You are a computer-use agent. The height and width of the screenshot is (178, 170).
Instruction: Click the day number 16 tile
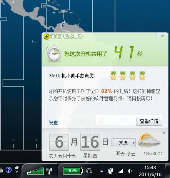click(90, 141)
